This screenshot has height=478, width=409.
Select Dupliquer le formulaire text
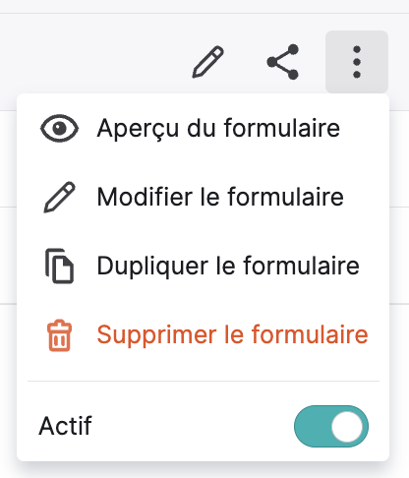click(228, 266)
